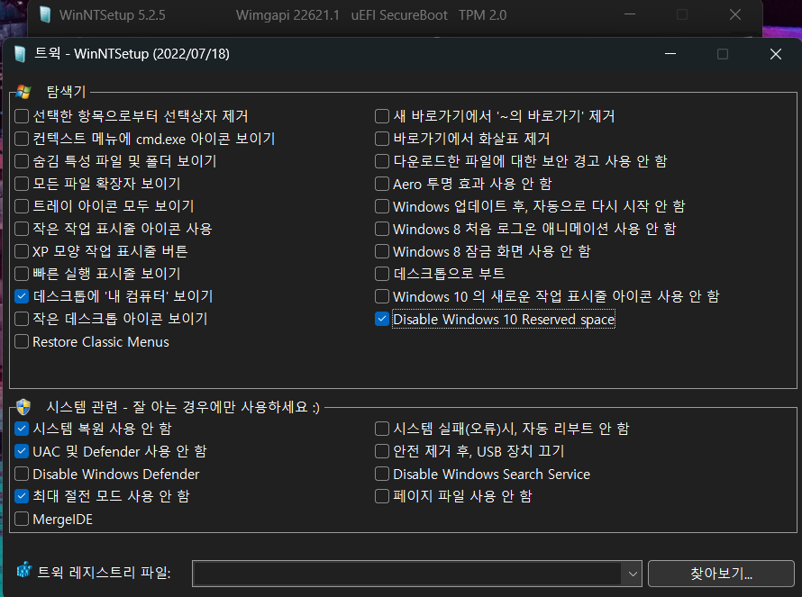Toggle Windows 업데이트 후 자동으로 다시 시작 안 함
Viewport: 802px width, 597px height.
coord(382,206)
